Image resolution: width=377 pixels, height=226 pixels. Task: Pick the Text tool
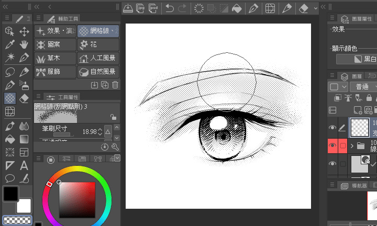pos(24,165)
